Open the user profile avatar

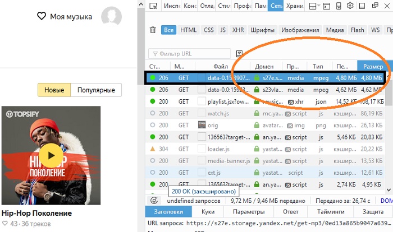(112, 16)
